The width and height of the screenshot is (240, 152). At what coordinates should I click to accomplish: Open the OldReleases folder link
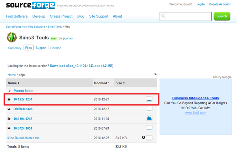point(23,109)
